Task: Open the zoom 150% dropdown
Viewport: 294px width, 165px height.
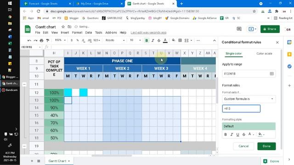Action: point(60,40)
